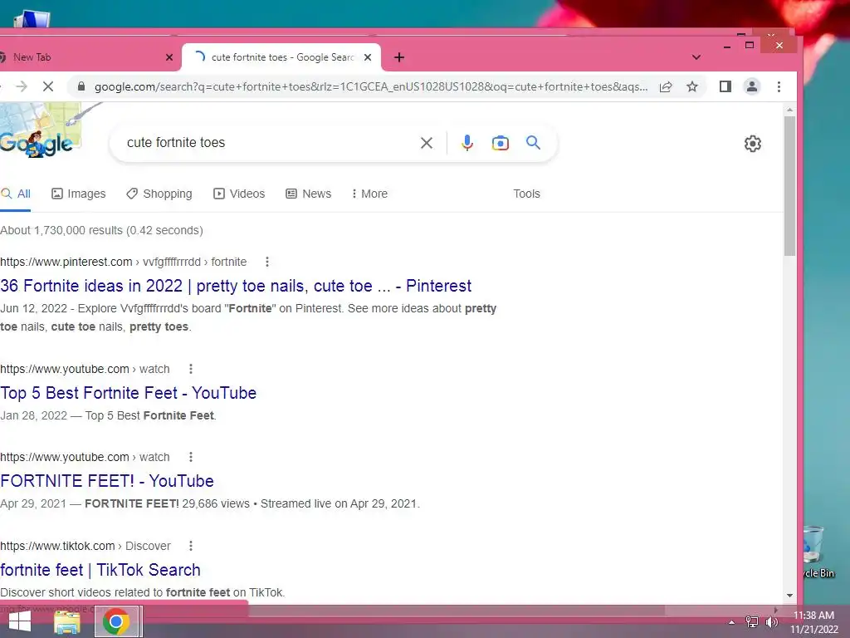This screenshot has width=850, height=638.
Task: Open the Chrome profile avatar
Action: click(752, 86)
